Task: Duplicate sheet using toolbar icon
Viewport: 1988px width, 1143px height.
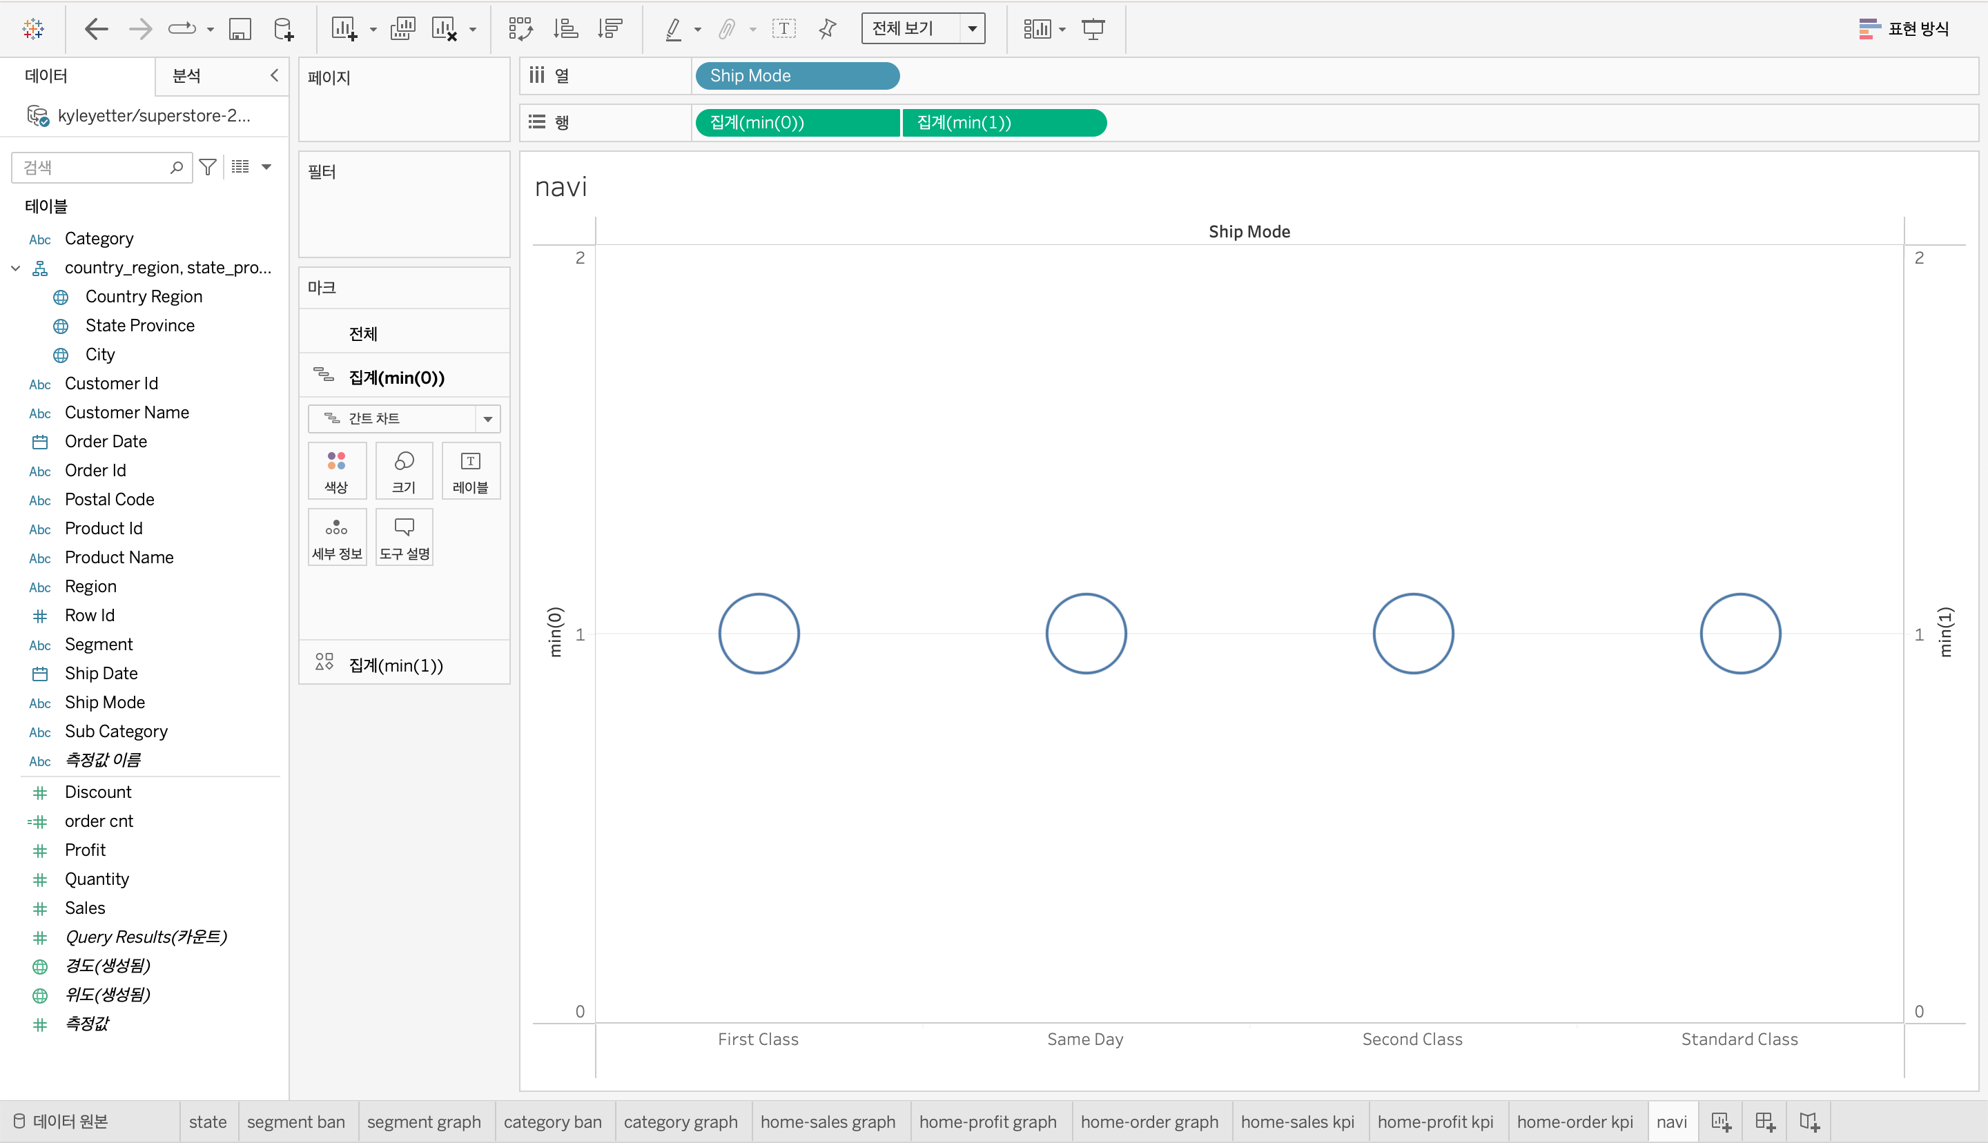Action: [x=402, y=29]
